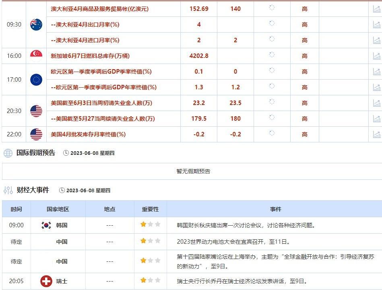
Task: Click the US flag next to initial jobless claims
Action: pyautogui.click(x=35, y=111)
